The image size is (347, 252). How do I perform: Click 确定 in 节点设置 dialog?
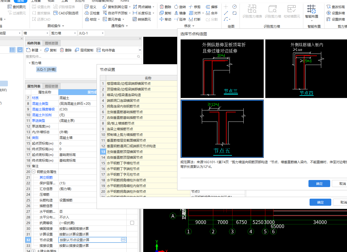click(x=320, y=202)
